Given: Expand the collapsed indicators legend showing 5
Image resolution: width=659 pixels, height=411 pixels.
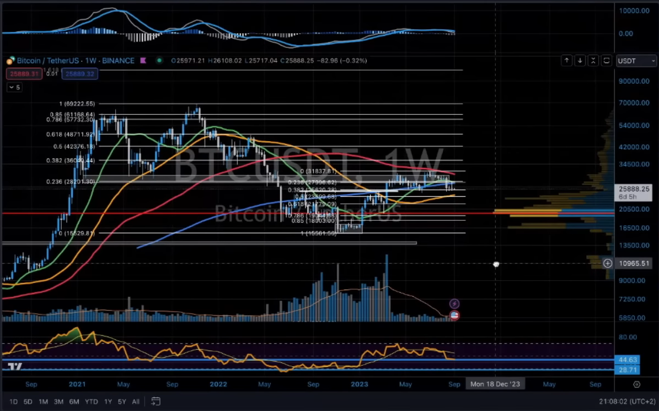Looking at the screenshot, I should coord(14,87).
